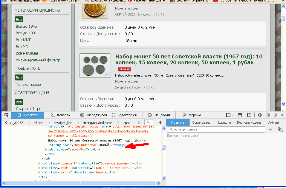Activate the element picker tool
The height and width of the screenshot is (188, 286).
click(6, 115)
